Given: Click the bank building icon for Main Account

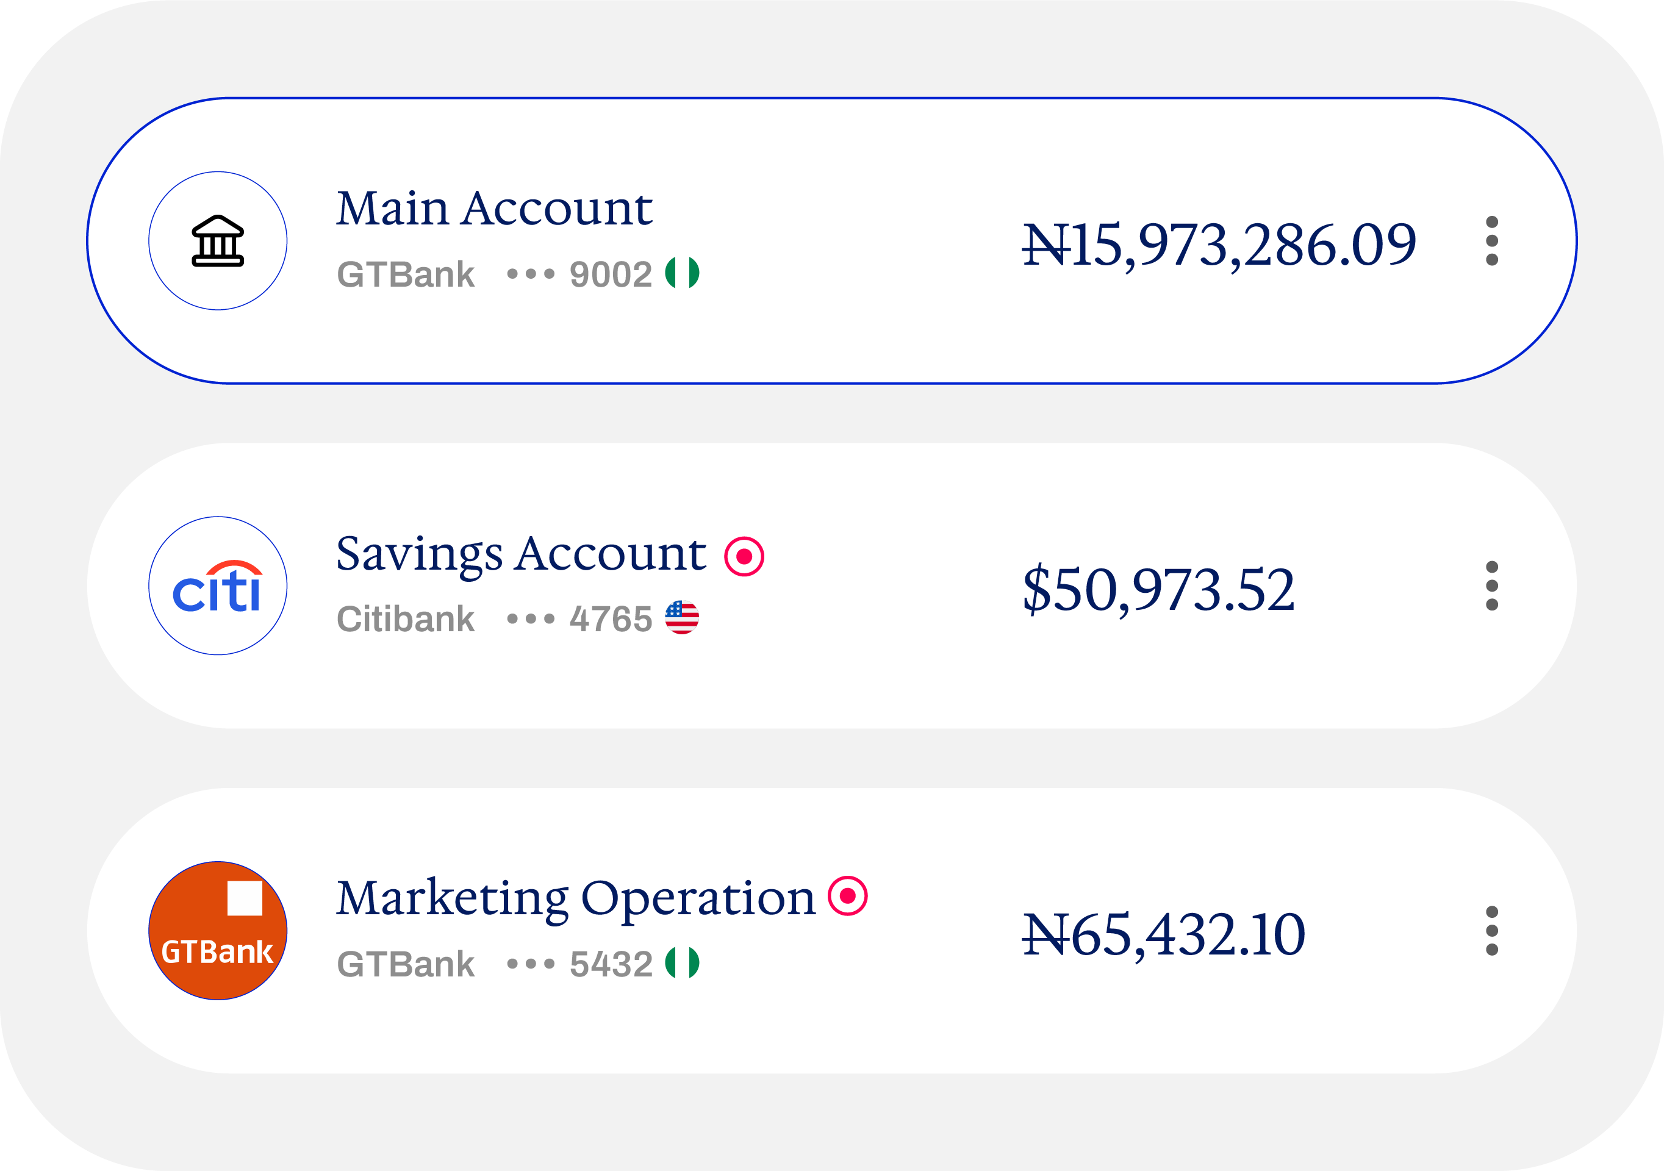Looking at the screenshot, I should [217, 240].
